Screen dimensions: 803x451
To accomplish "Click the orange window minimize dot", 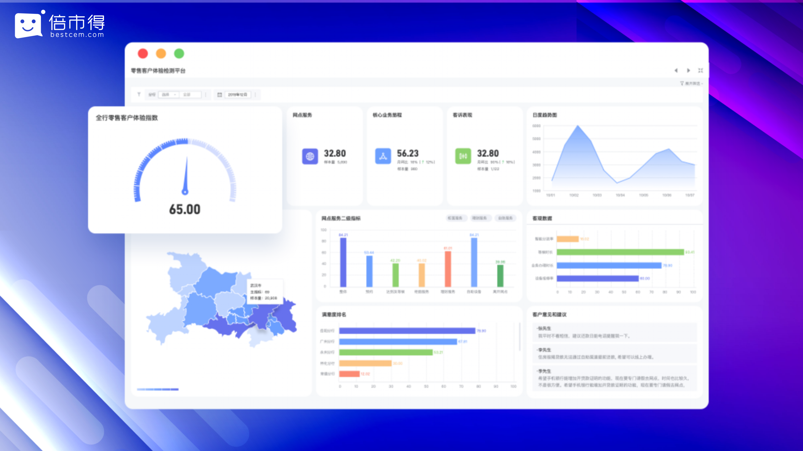I will click(161, 54).
